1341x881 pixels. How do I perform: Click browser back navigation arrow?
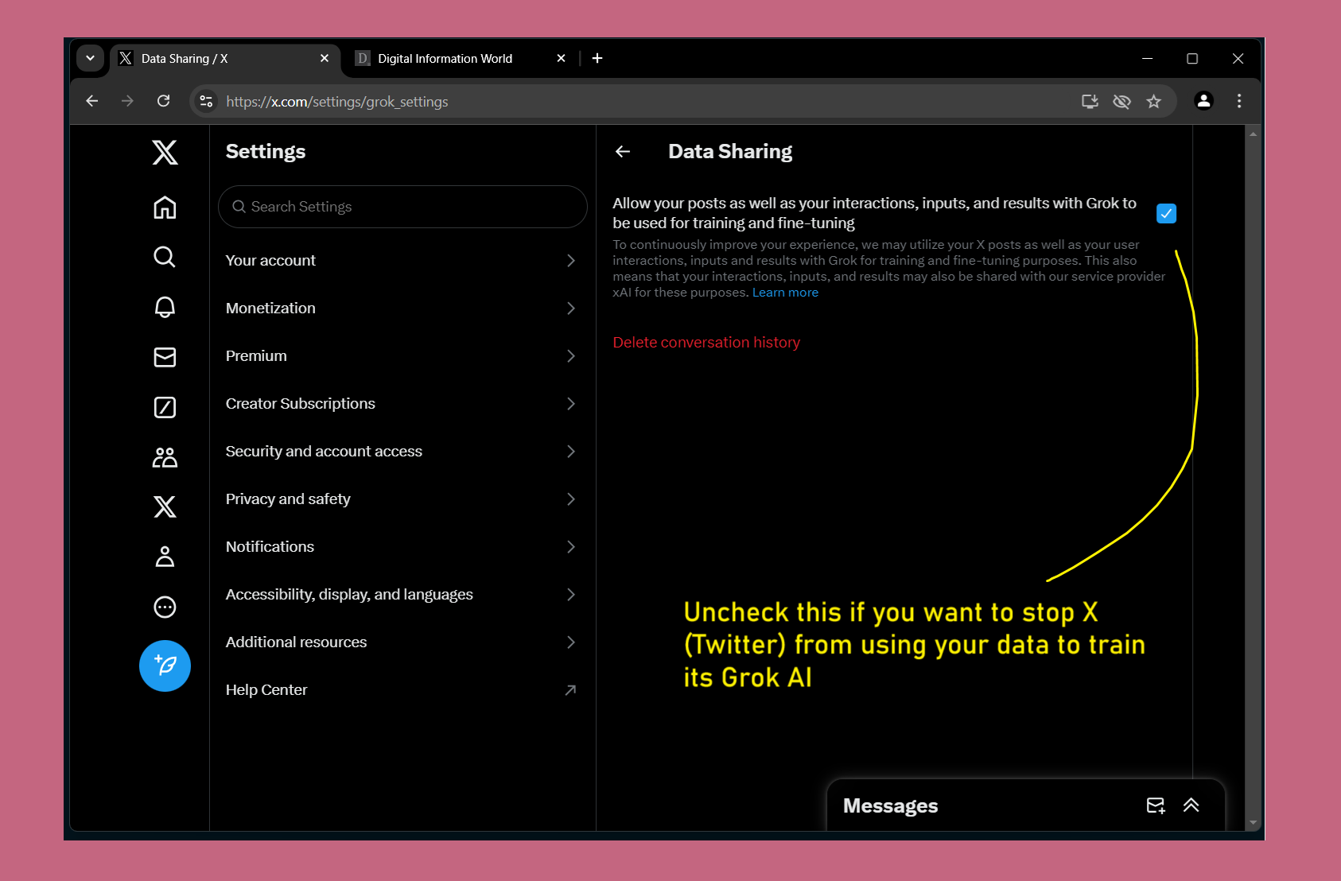point(92,101)
